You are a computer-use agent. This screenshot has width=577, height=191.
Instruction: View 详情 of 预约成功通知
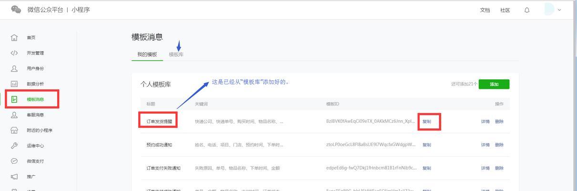[x=485, y=145]
